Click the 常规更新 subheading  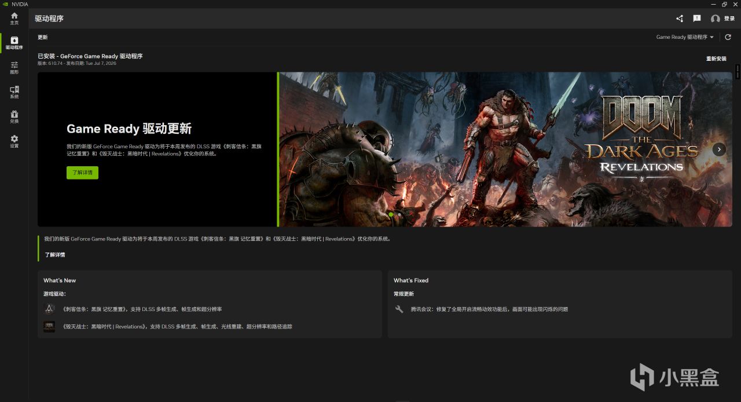404,294
